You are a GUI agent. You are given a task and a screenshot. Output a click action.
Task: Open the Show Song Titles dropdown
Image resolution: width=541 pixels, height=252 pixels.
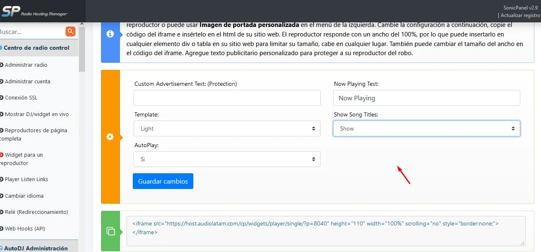[x=426, y=128]
